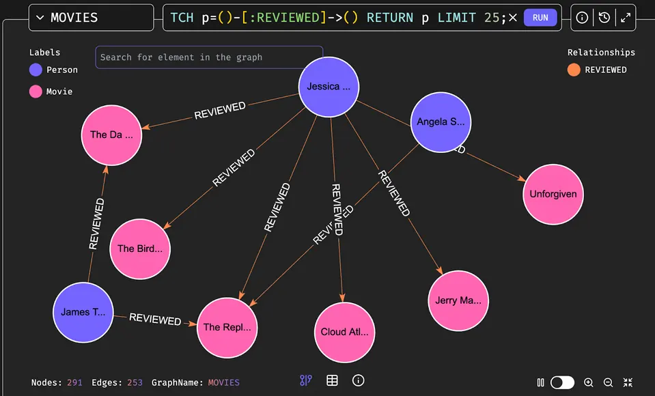Toggle the animation switch at bottom right
Viewport: 655px width, 396px height.
click(x=562, y=382)
